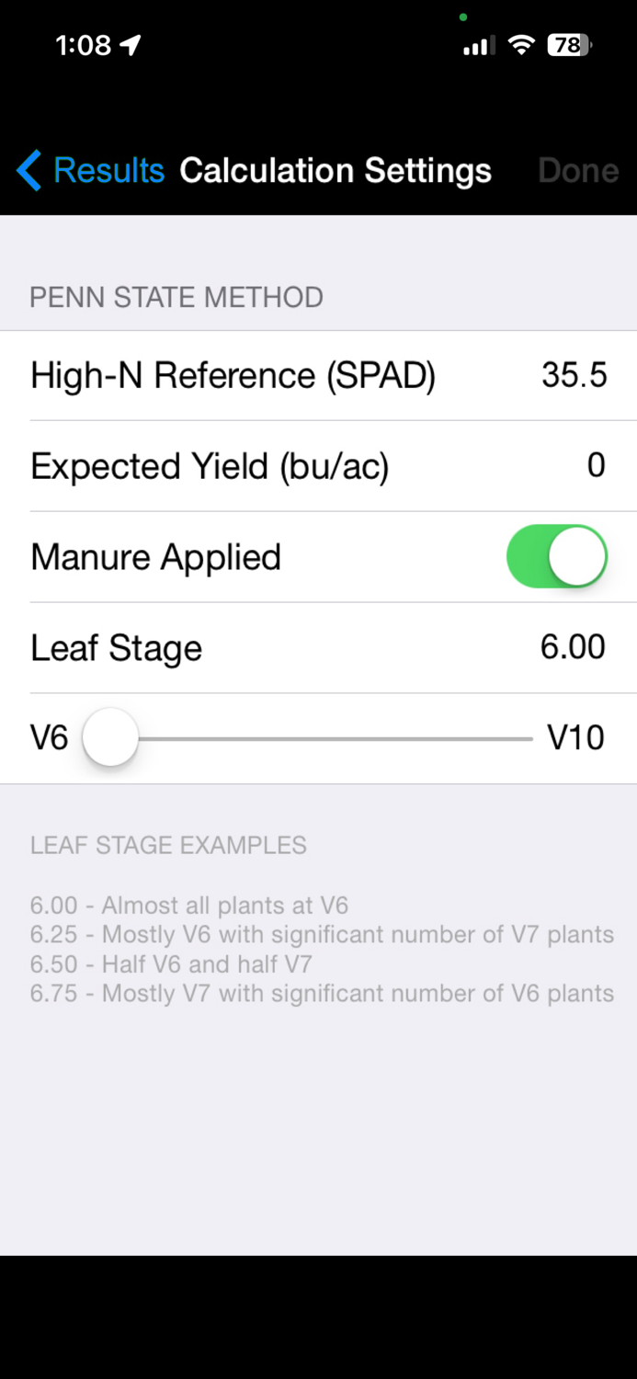Viewport: 637px width, 1379px height.
Task: Select the Calculation Settings title
Action: coord(336,170)
